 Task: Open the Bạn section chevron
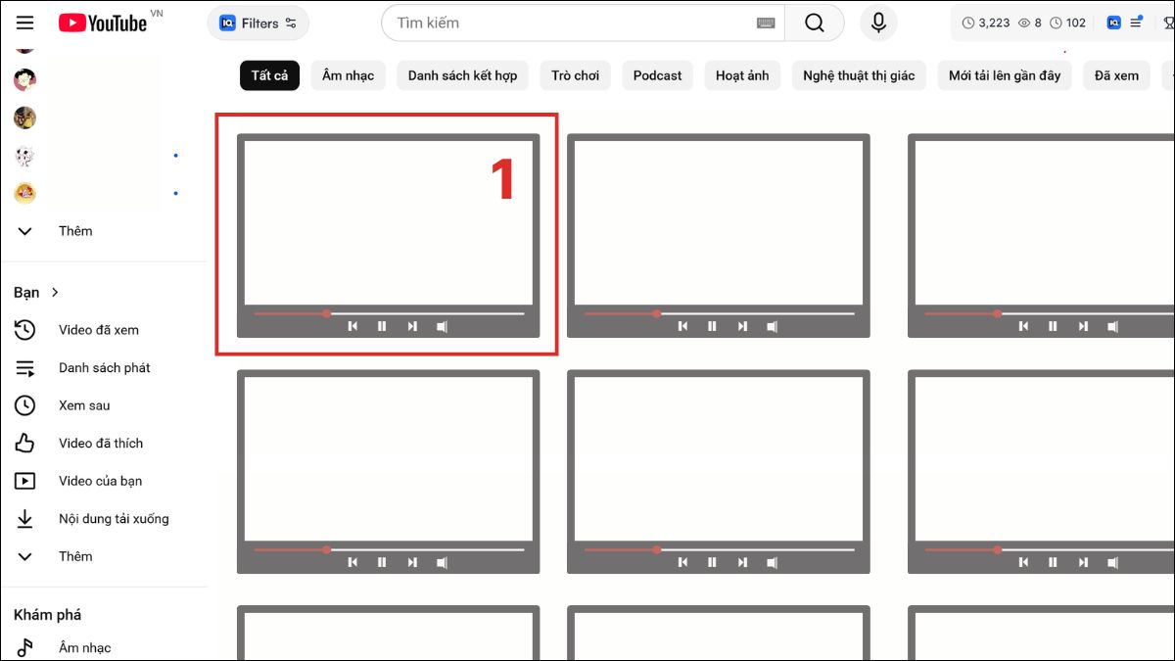(x=55, y=292)
